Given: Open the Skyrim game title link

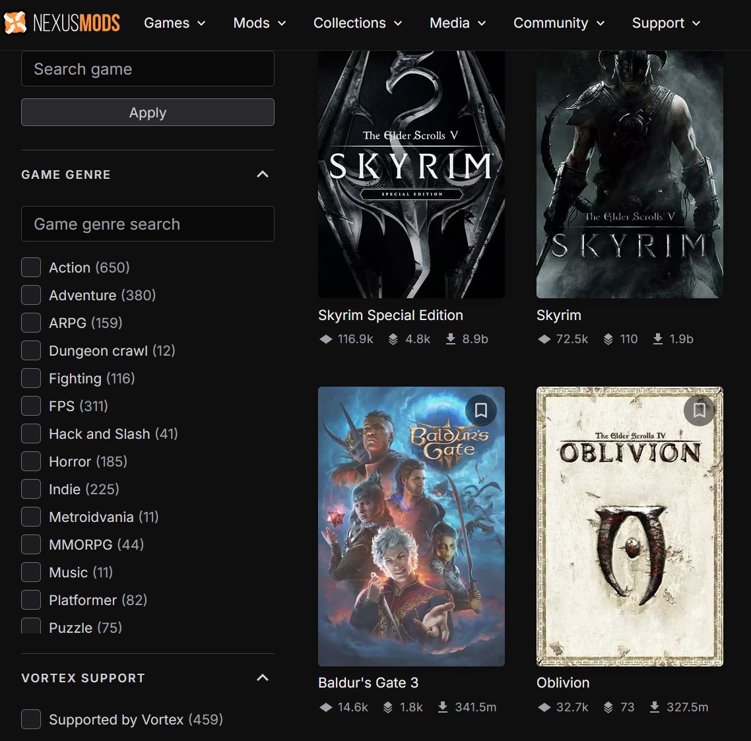Looking at the screenshot, I should point(559,315).
